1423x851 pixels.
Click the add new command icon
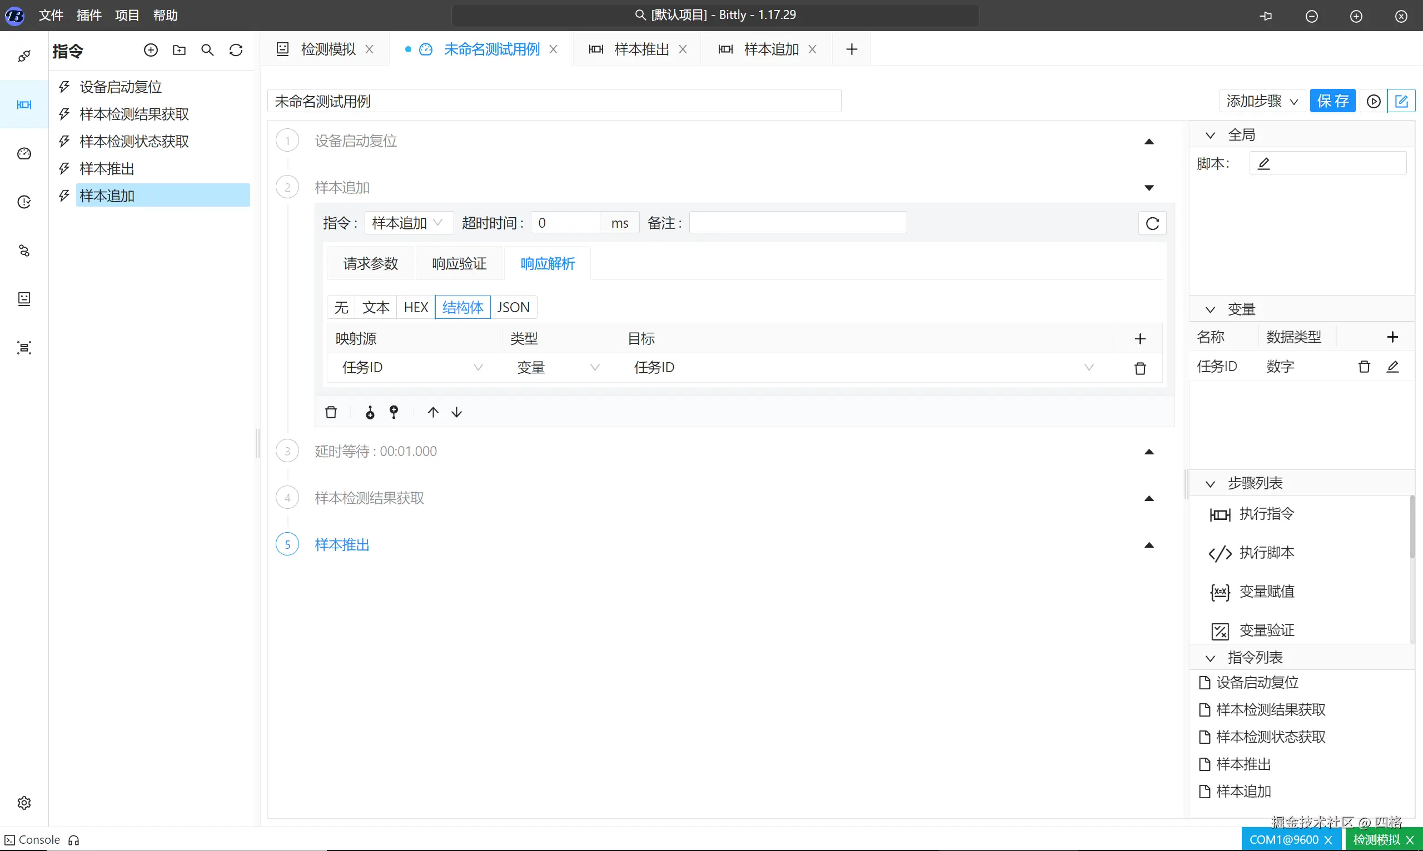[x=150, y=51]
